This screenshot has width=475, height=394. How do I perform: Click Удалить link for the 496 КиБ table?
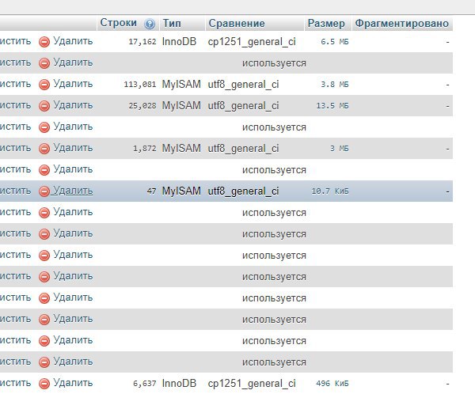click(x=73, y=383)
